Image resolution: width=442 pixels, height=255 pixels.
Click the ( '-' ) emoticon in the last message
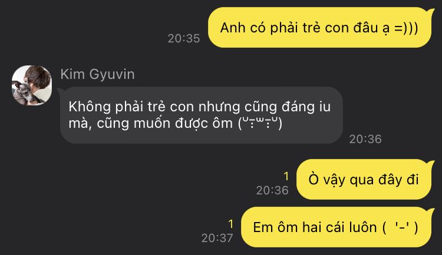click(x=400, y=227)
